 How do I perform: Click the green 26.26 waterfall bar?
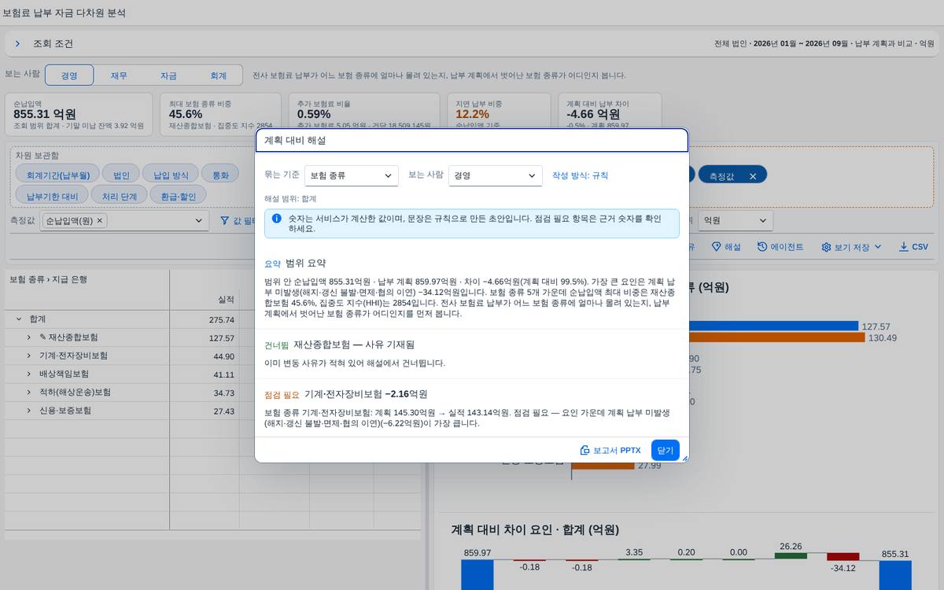791,555
